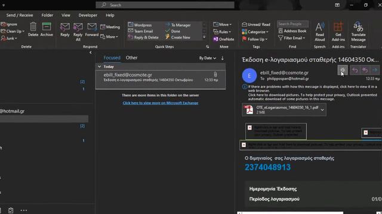
Task: Collapse the Today group
Action: [100, 67]
